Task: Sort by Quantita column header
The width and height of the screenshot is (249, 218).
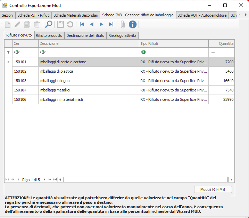Action: (222, 43)
